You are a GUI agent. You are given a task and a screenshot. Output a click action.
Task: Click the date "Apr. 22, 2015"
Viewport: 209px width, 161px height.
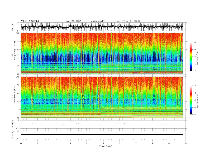74,21
